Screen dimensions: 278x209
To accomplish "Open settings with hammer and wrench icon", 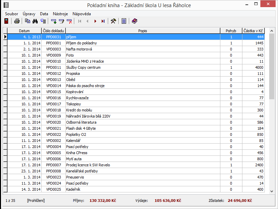I will point(114,21).
